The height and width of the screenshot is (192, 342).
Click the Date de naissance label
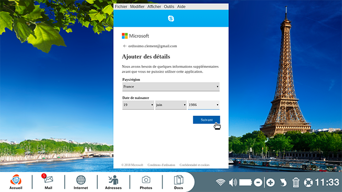[x=136, y=98]
